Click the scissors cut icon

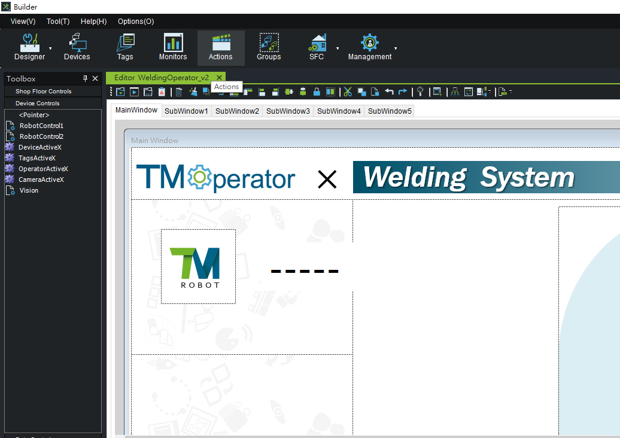348,92
